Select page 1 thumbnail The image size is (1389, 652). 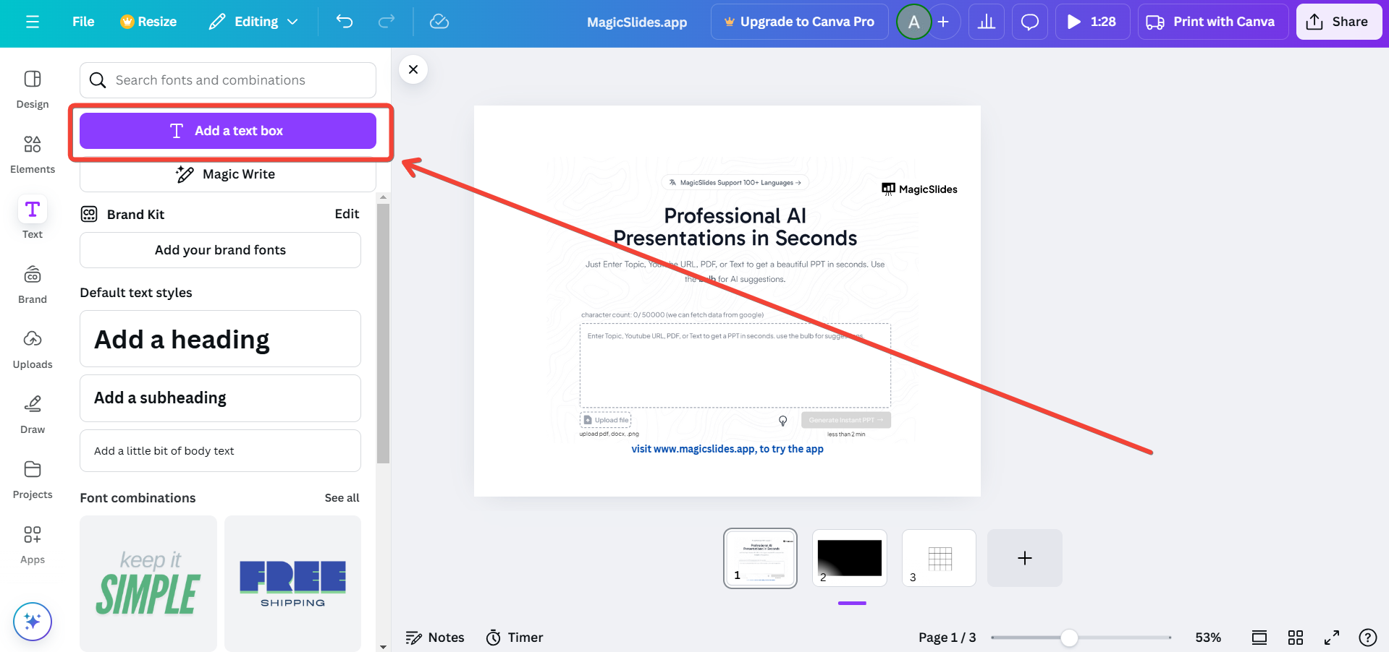(x=760, y=558)
